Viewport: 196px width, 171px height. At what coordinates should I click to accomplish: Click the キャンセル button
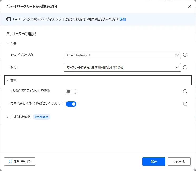(179, 162)
